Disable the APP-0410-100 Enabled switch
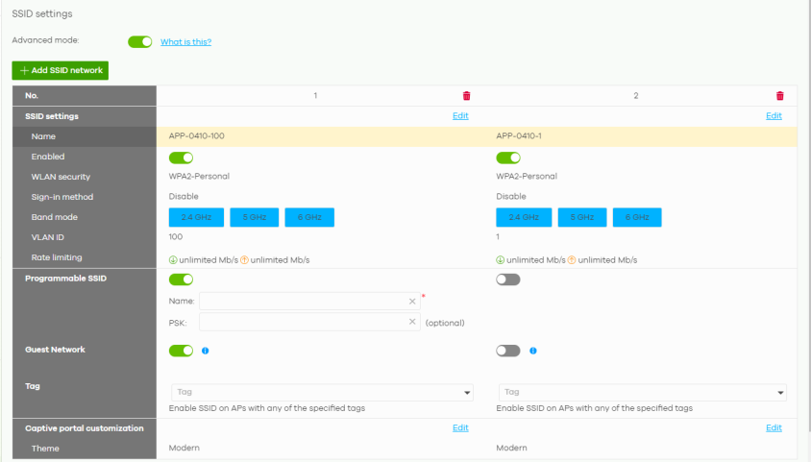This screenshot has height=462, width=811. [x=181, y=158]
